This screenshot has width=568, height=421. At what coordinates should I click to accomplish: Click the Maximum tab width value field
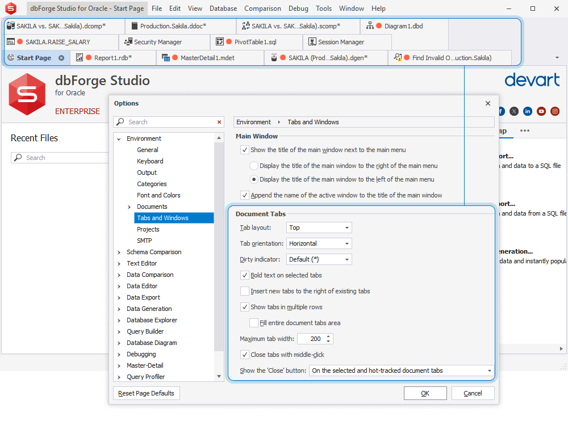pyautogui.click(x=311, y=339)
